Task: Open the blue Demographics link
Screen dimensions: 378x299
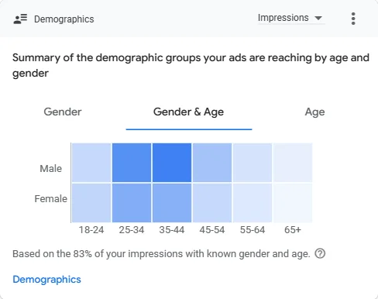Action: coord(46,280)
